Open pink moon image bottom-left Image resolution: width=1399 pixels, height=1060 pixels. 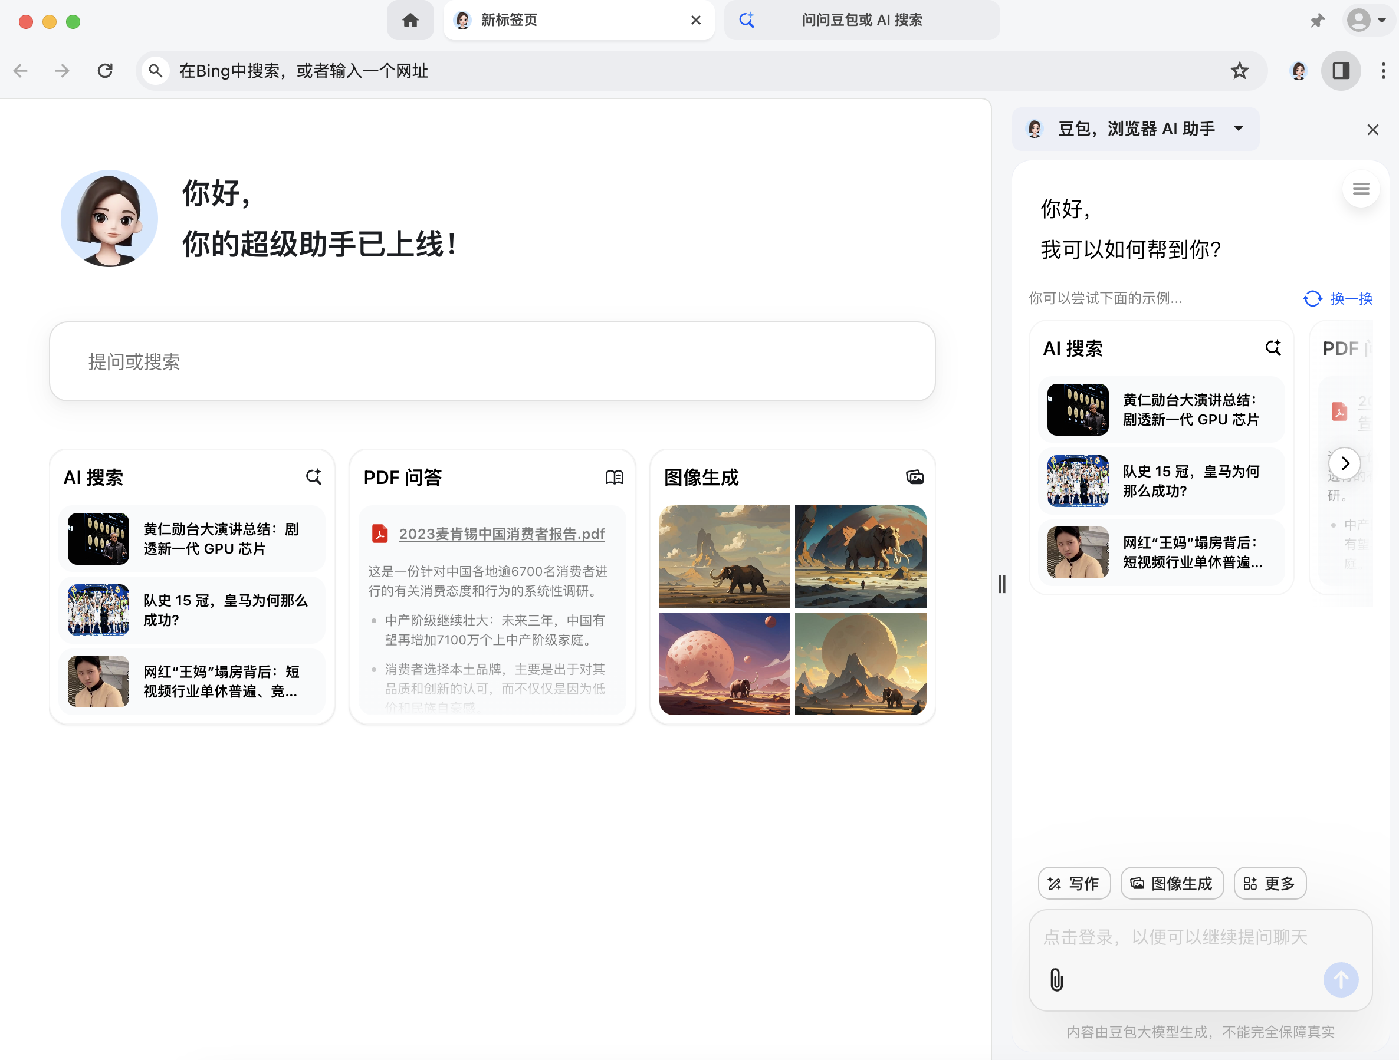(725, 664)
